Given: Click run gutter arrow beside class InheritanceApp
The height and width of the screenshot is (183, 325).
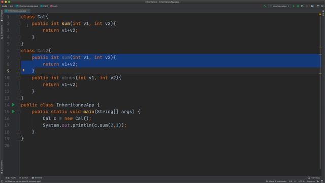Looking at the screenshot, I should coord(13,105).
